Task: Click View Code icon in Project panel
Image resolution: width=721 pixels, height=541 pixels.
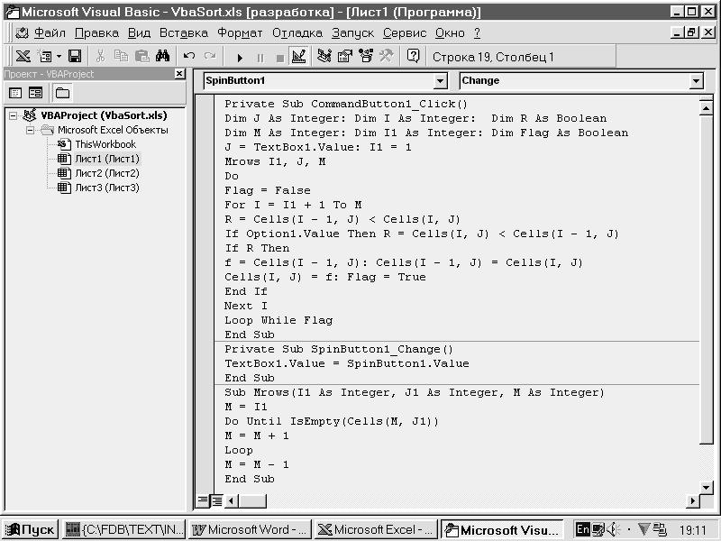Action: 15,93
